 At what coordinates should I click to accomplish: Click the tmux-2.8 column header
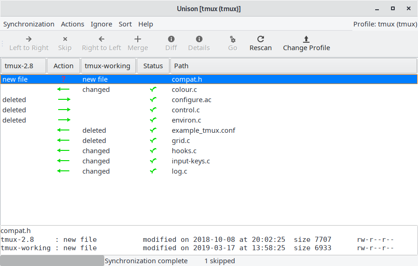(23, 66)
